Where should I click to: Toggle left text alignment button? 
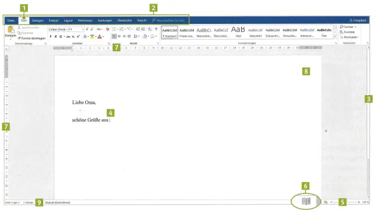click(114, 36)
